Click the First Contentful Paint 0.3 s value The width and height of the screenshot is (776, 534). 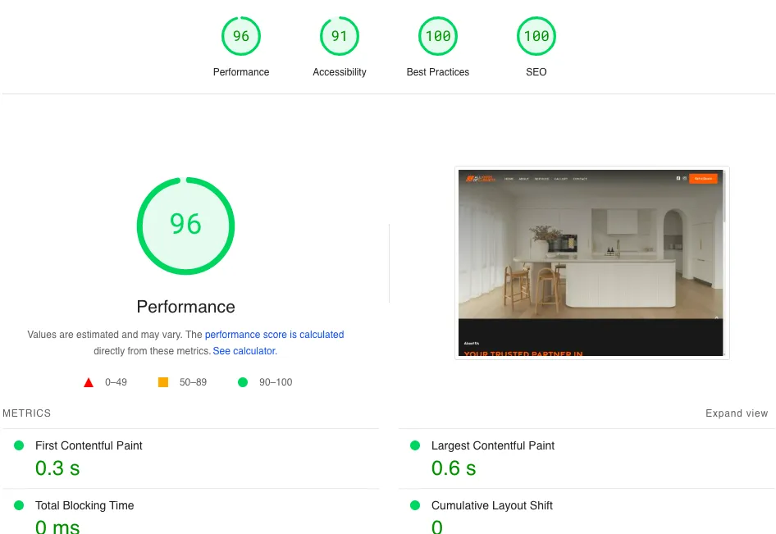click(57, 468)
